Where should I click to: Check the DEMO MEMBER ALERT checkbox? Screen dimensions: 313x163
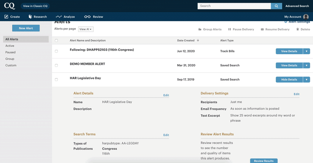tap(56, 65)
